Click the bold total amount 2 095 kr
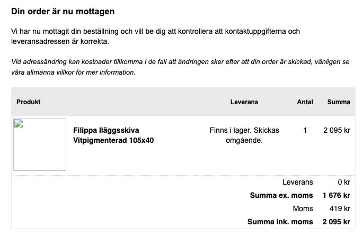Image resolution: width=363 pixels, height=237 pixels. click(x=337, y=222)
